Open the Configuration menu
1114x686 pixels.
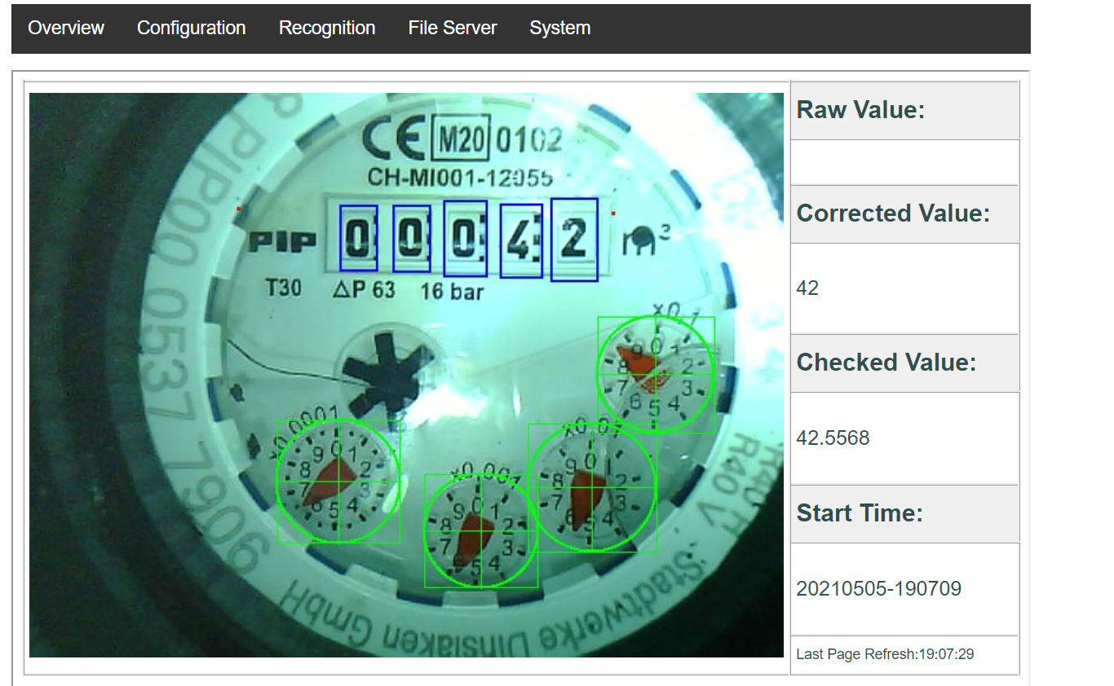[191, 28]
